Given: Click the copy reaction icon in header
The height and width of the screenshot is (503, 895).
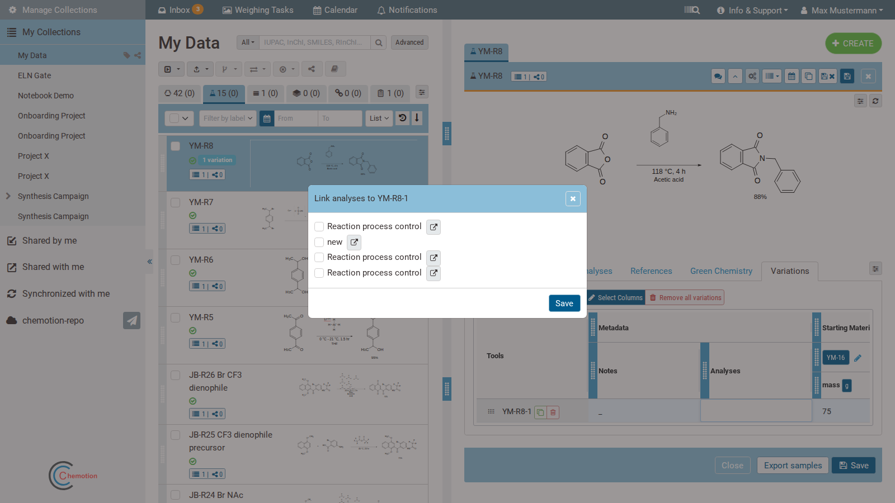Looking at the screenshot, I should 809,77.
